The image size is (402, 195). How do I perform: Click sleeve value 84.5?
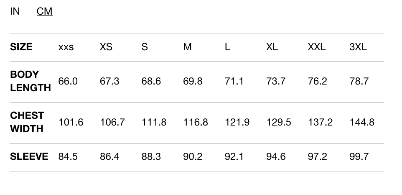click(x=68, y=157)
